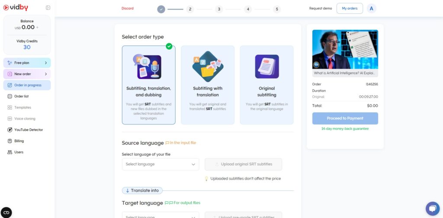
Task: Click Proceed to Payment button
Action: [345, 118]
